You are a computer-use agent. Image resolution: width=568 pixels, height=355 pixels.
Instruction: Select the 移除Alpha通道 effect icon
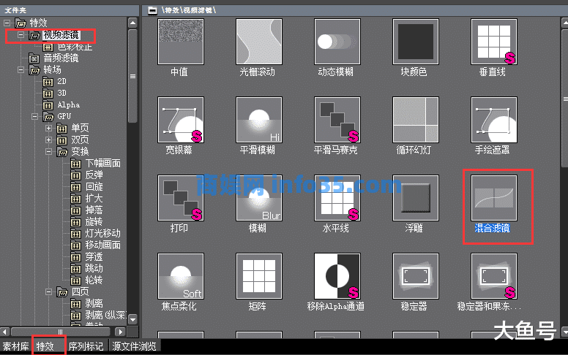coord(337,276)
